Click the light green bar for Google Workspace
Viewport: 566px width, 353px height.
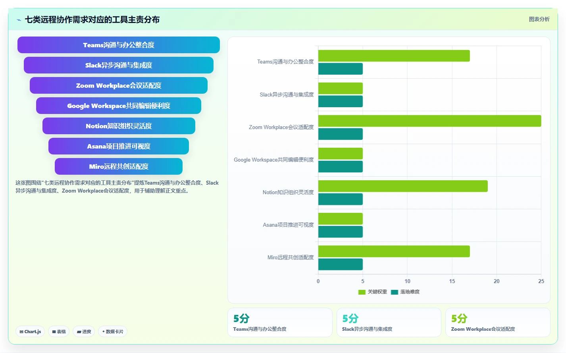point(341,153)
